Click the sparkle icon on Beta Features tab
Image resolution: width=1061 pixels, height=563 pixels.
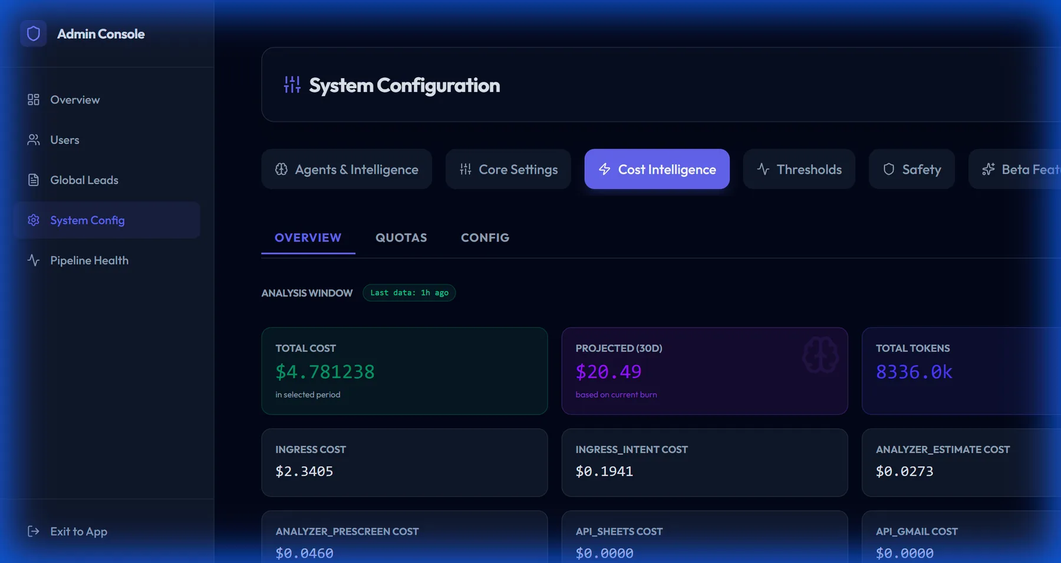988,169
